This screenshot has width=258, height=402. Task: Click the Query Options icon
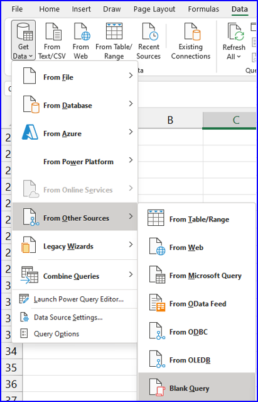(x=24, y=333)
